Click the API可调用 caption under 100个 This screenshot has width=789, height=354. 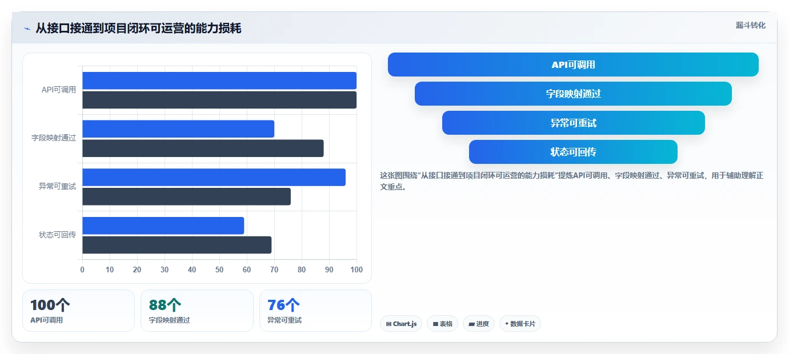click(x=46, y=320)
